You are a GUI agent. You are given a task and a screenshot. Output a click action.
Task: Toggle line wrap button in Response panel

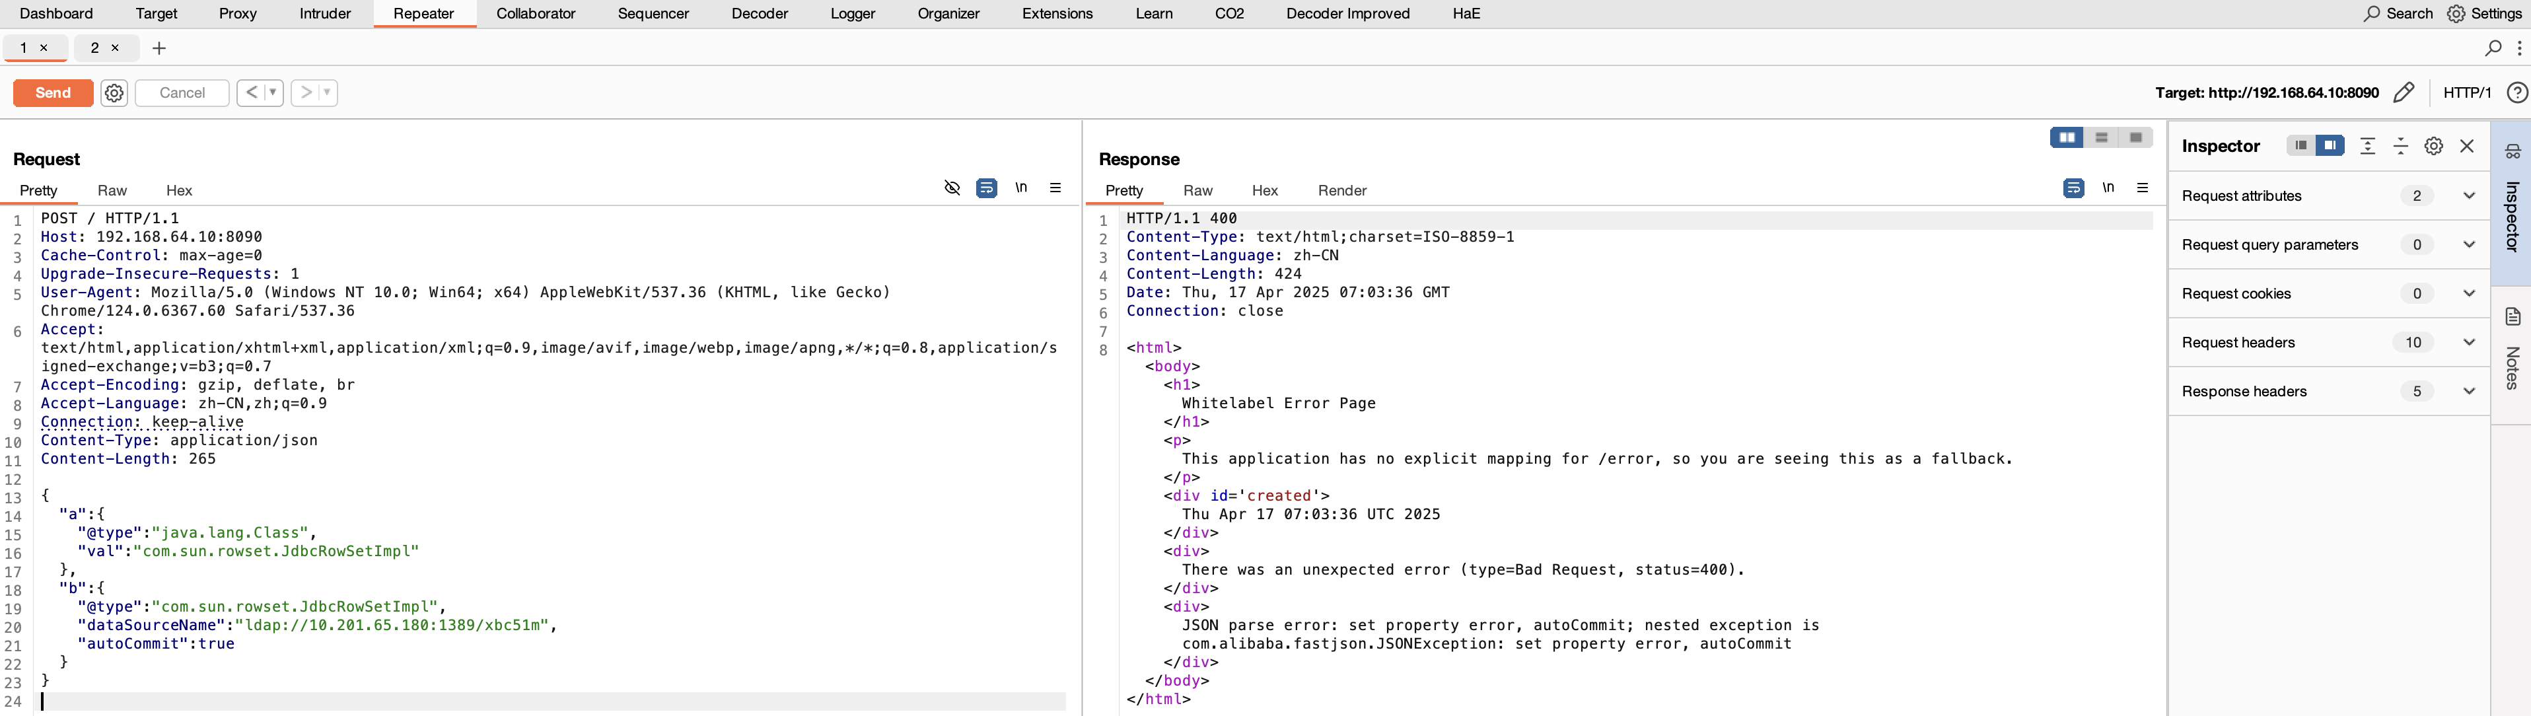(x=2073, y=188)
